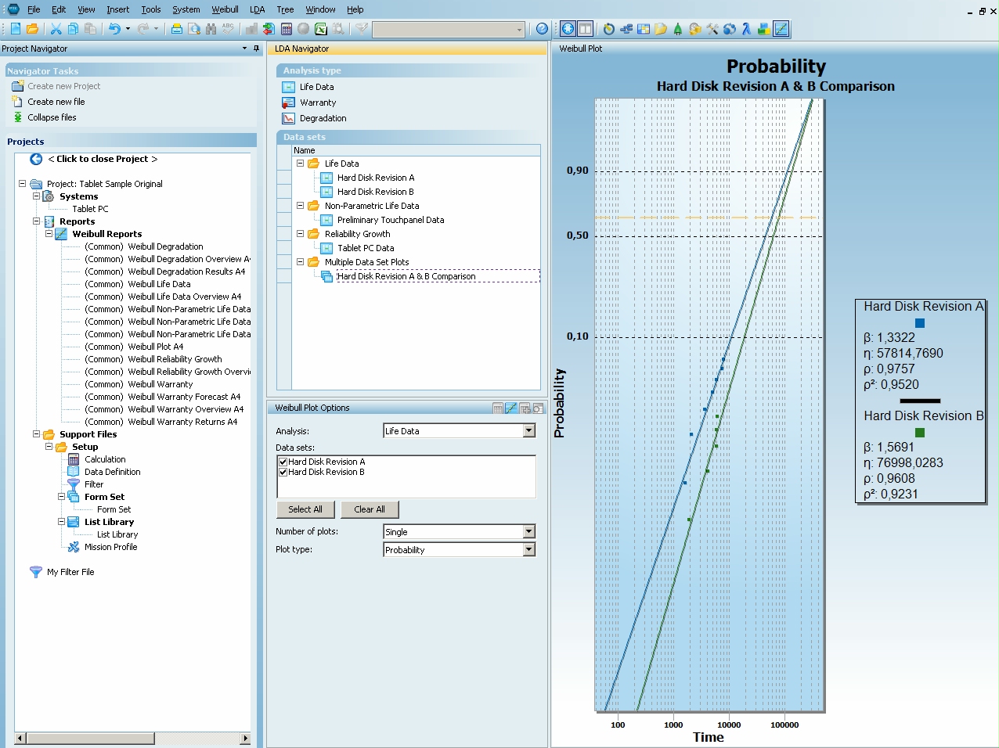Click the hammer and wrench tools icon
999x748 pixels.
point(712,29)
